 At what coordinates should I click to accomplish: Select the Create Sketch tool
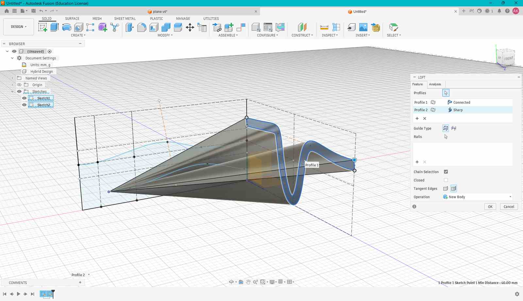[x=42, y=27]
